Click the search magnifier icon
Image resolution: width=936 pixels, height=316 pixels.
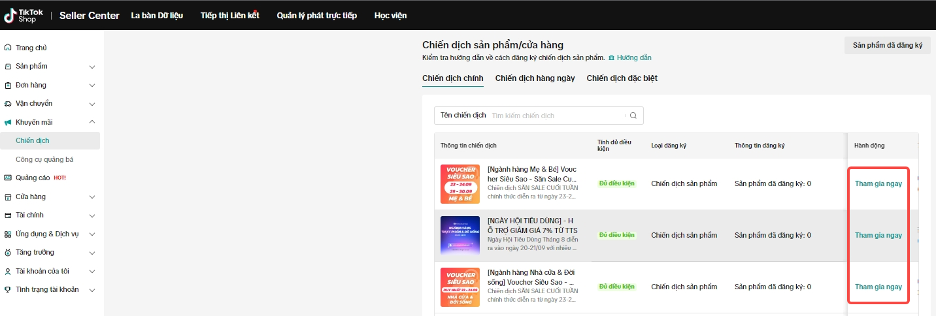[x=633, y=116]
